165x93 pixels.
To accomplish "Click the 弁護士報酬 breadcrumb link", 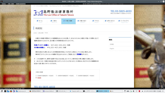I will [41, 33].
